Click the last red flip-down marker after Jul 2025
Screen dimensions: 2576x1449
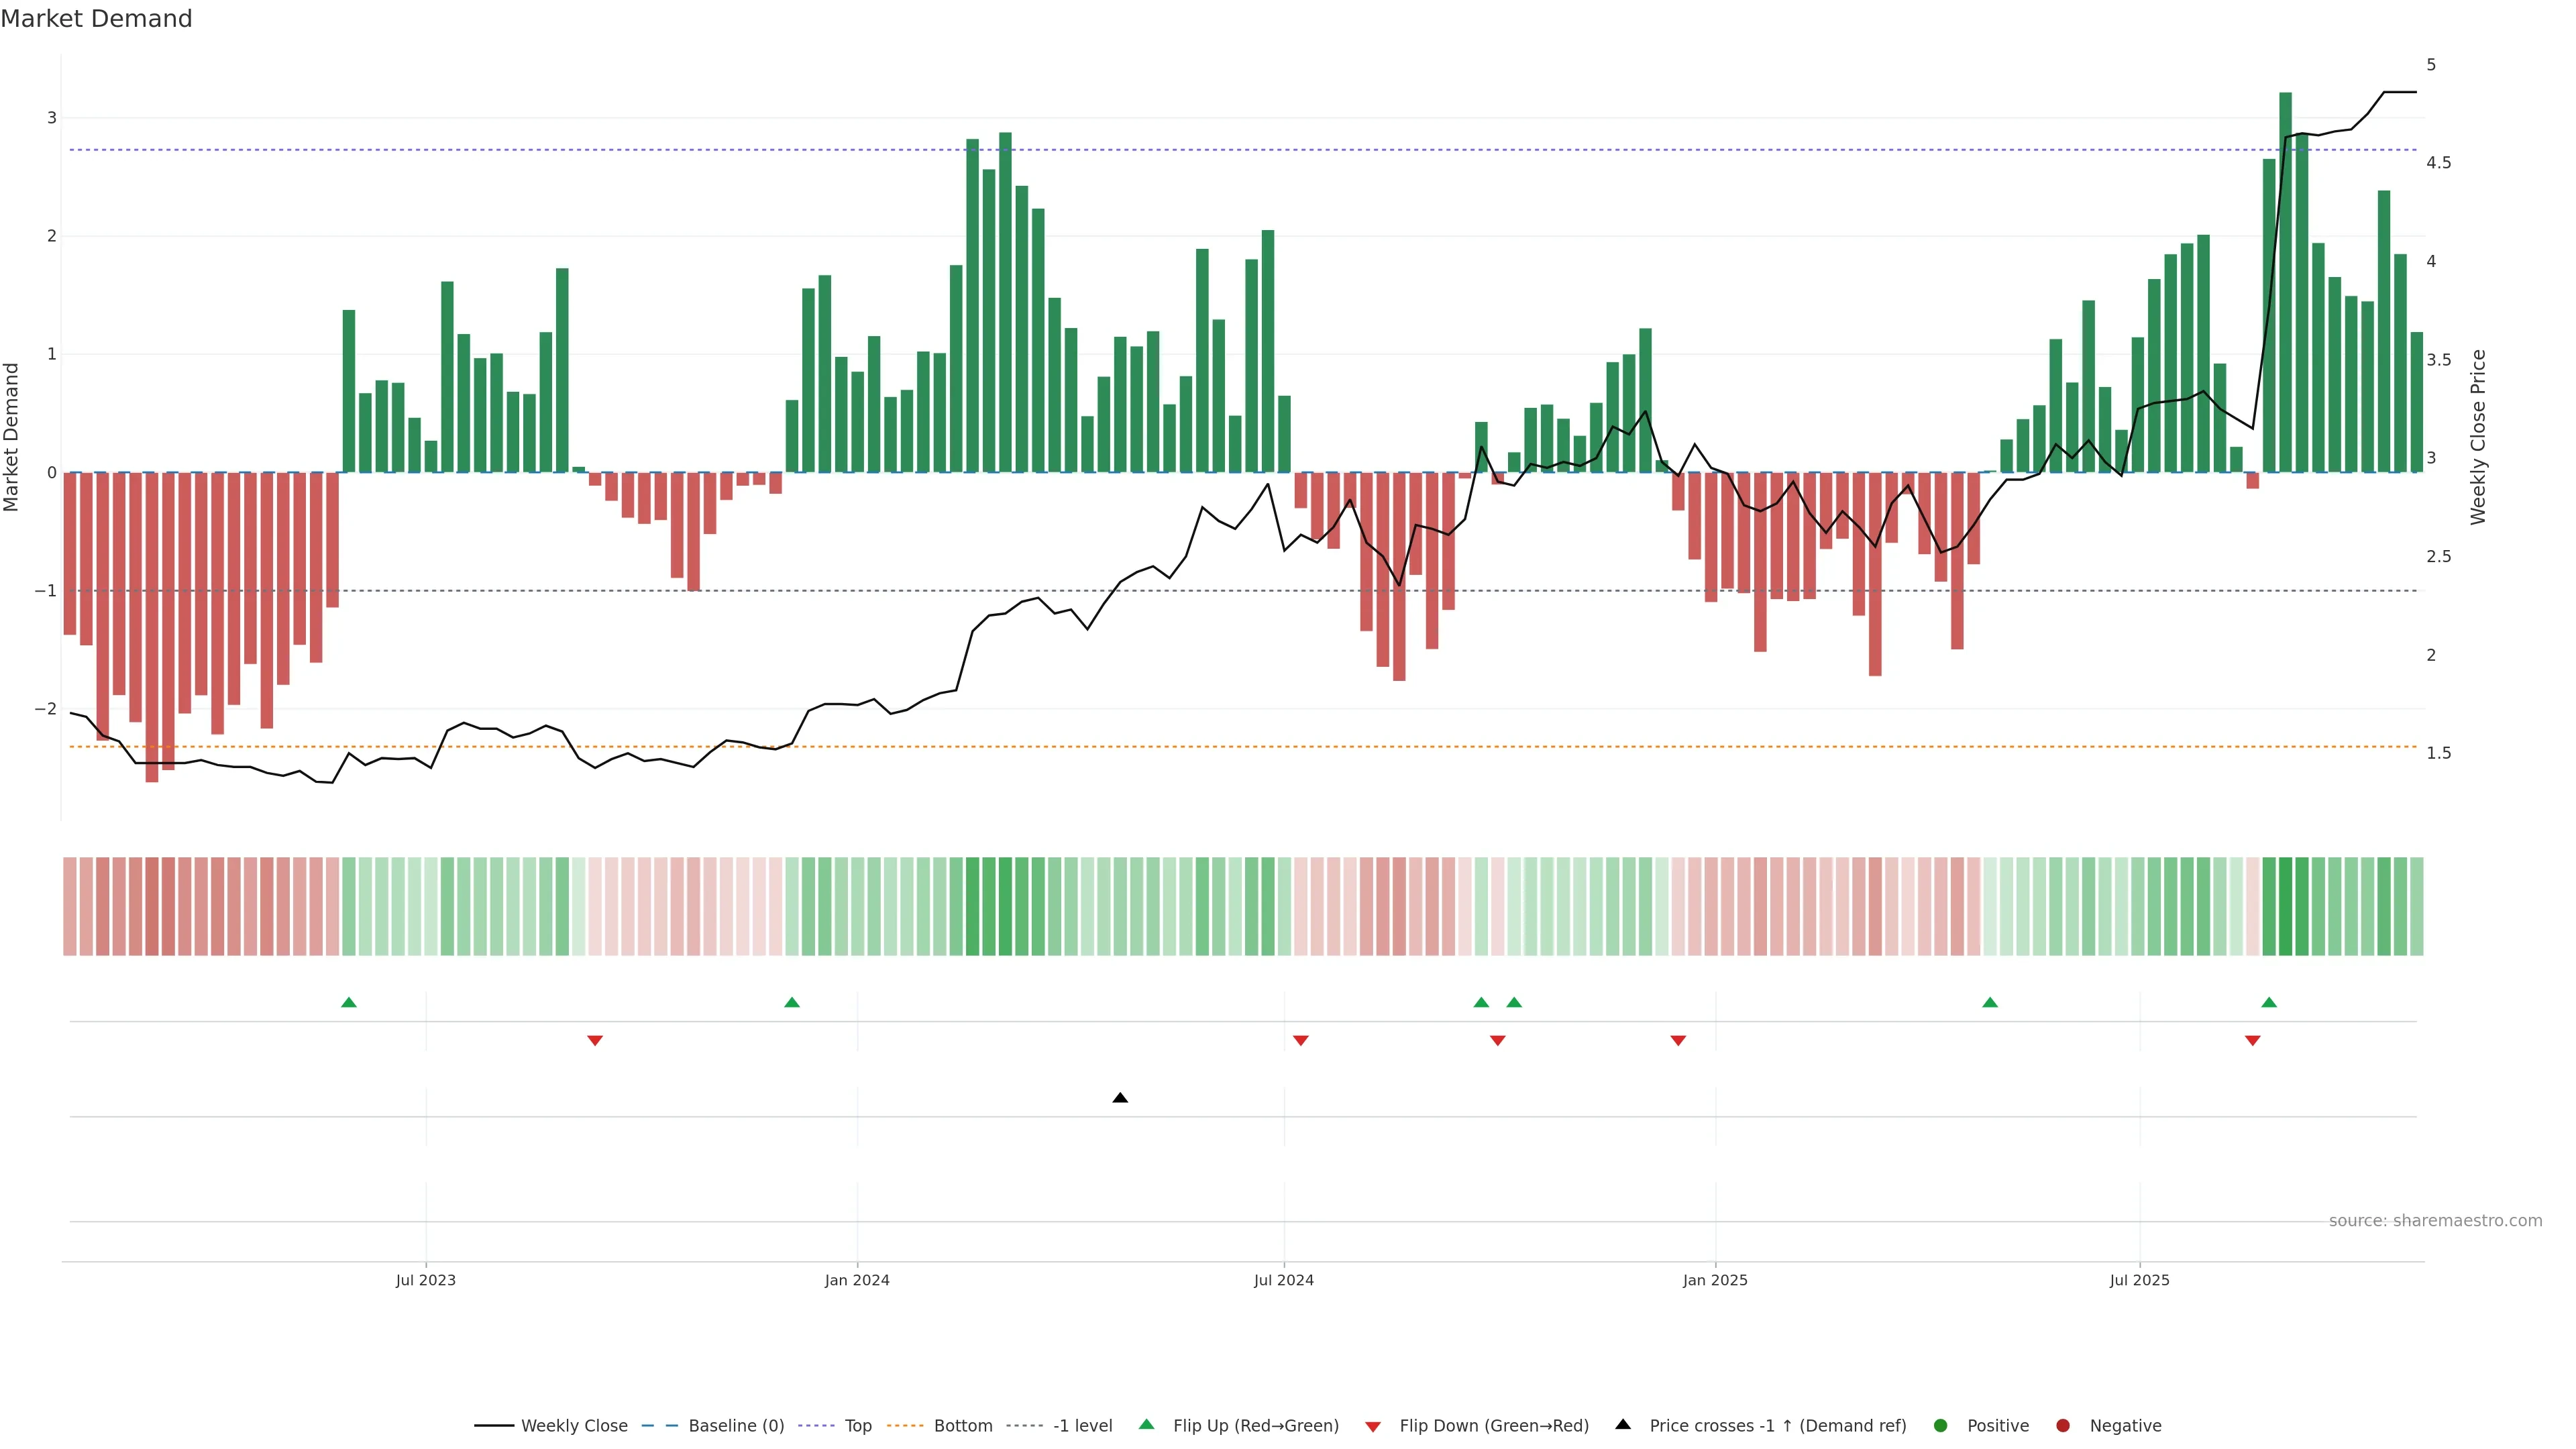coord(2253,1041)
